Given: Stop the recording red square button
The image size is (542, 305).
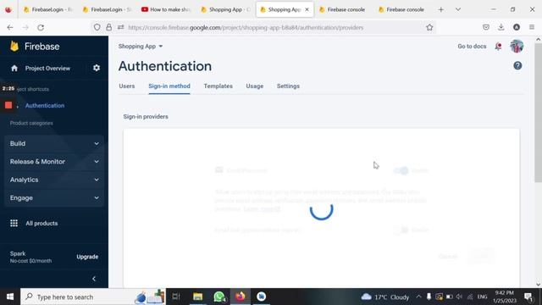Looking at the screenshot, I should [8, 105].
